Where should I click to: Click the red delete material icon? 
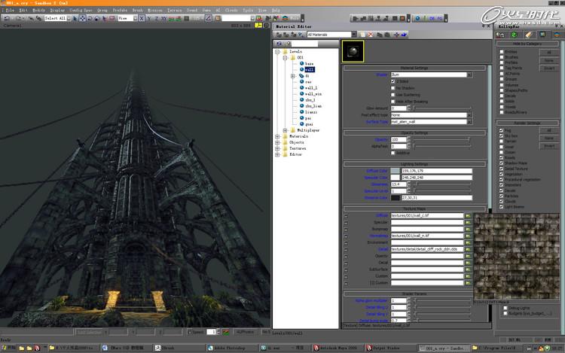point(370,35)
